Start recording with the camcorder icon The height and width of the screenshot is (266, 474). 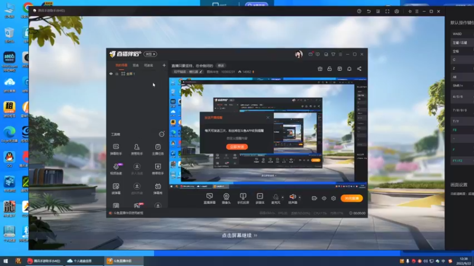pyautogui.click(x=314, y=198)
